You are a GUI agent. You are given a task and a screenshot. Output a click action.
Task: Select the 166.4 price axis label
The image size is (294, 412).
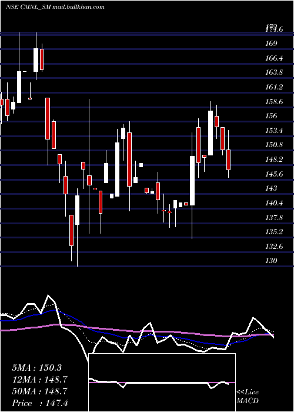[x=274, y=58]
